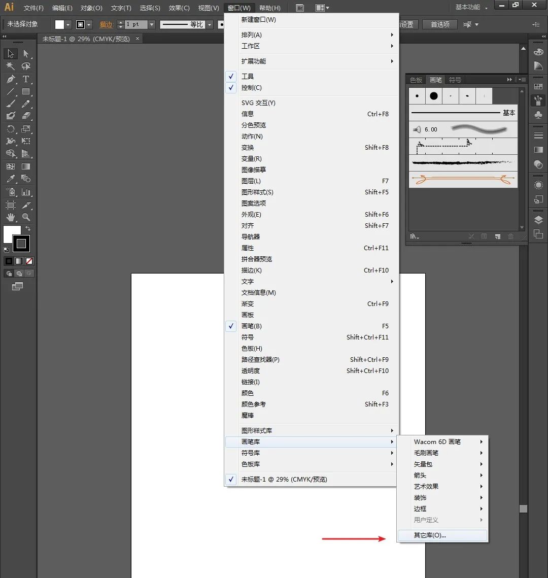Select the large round calligraphic brush thumbnail

[434, 96]
